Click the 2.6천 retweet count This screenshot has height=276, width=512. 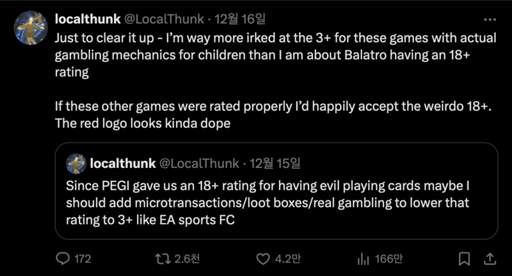(x=187, y=259)
